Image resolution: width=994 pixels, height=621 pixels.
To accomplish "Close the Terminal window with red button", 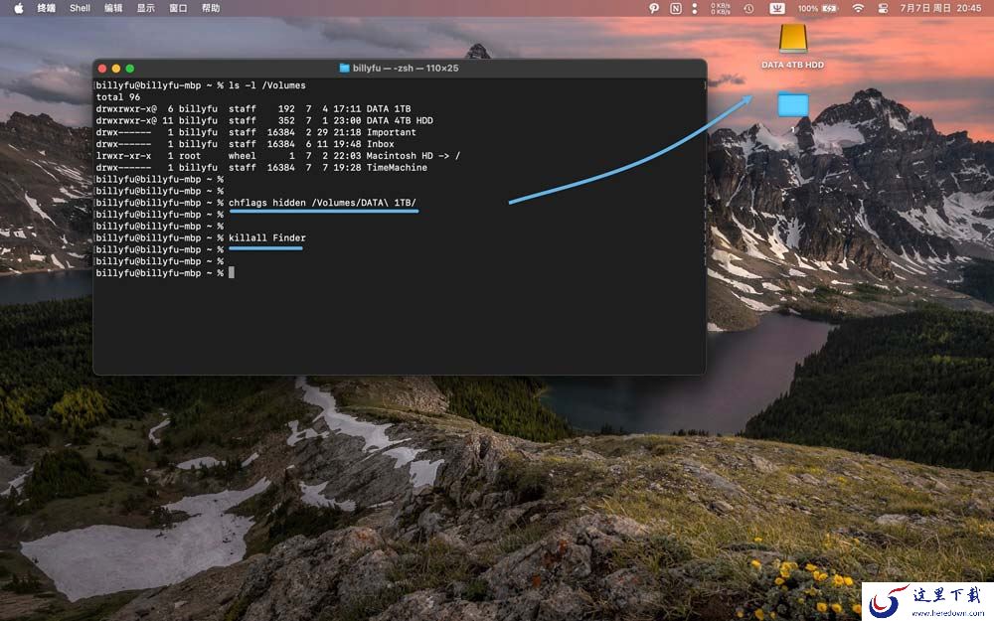I will (102, 69).
